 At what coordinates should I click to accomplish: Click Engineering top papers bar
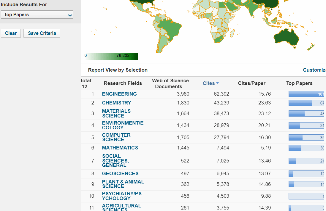click(x=306, y=94)
